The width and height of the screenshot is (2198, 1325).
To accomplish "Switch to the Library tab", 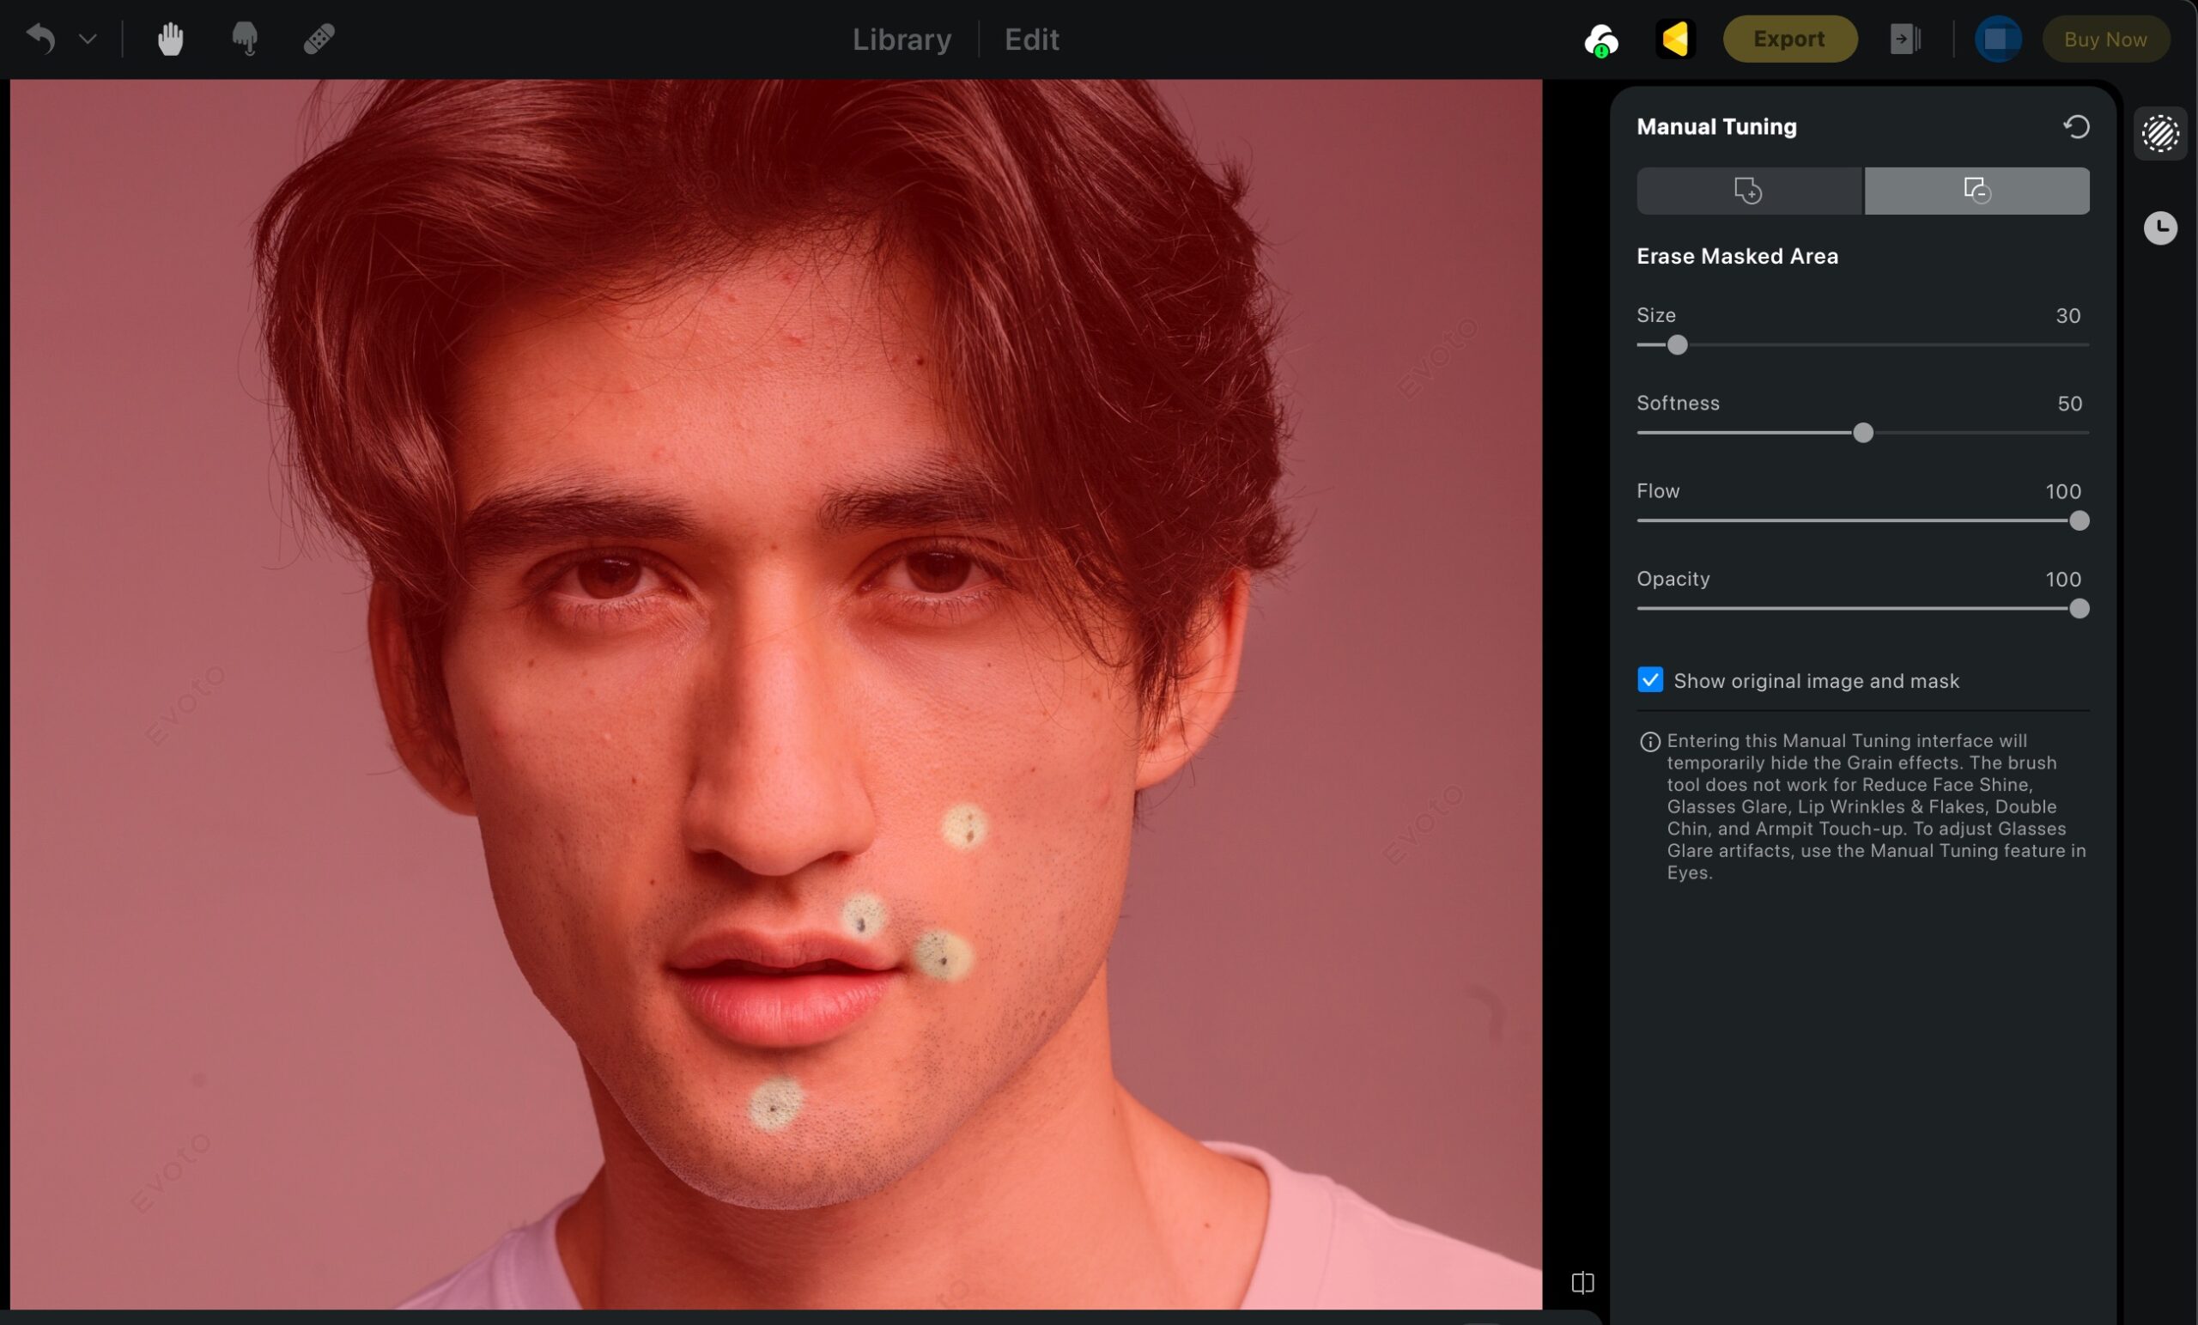I will coord(901,40).
